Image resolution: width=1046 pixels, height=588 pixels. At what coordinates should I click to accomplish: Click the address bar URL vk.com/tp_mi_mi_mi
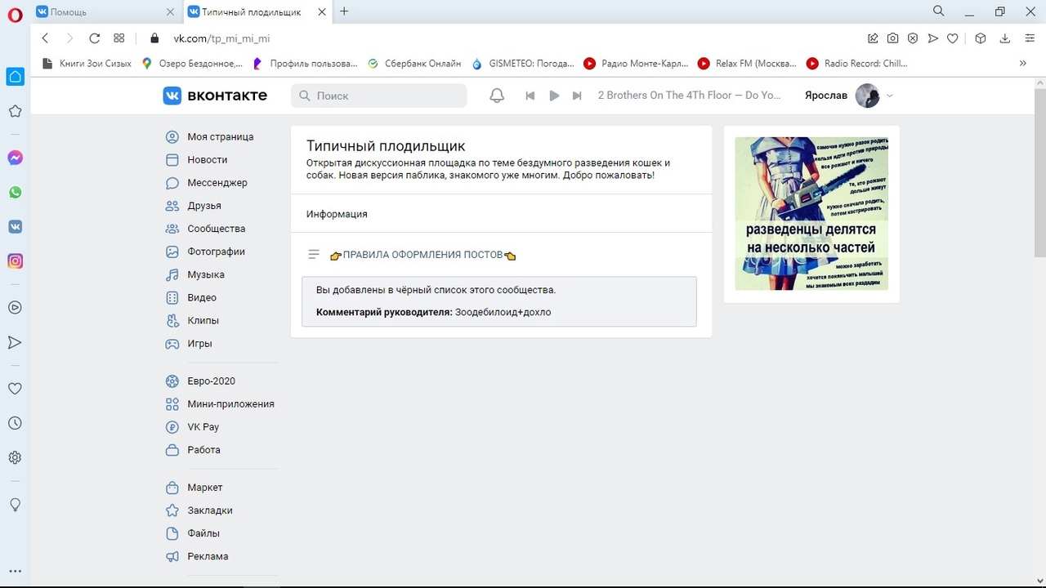tap(221, 38)
